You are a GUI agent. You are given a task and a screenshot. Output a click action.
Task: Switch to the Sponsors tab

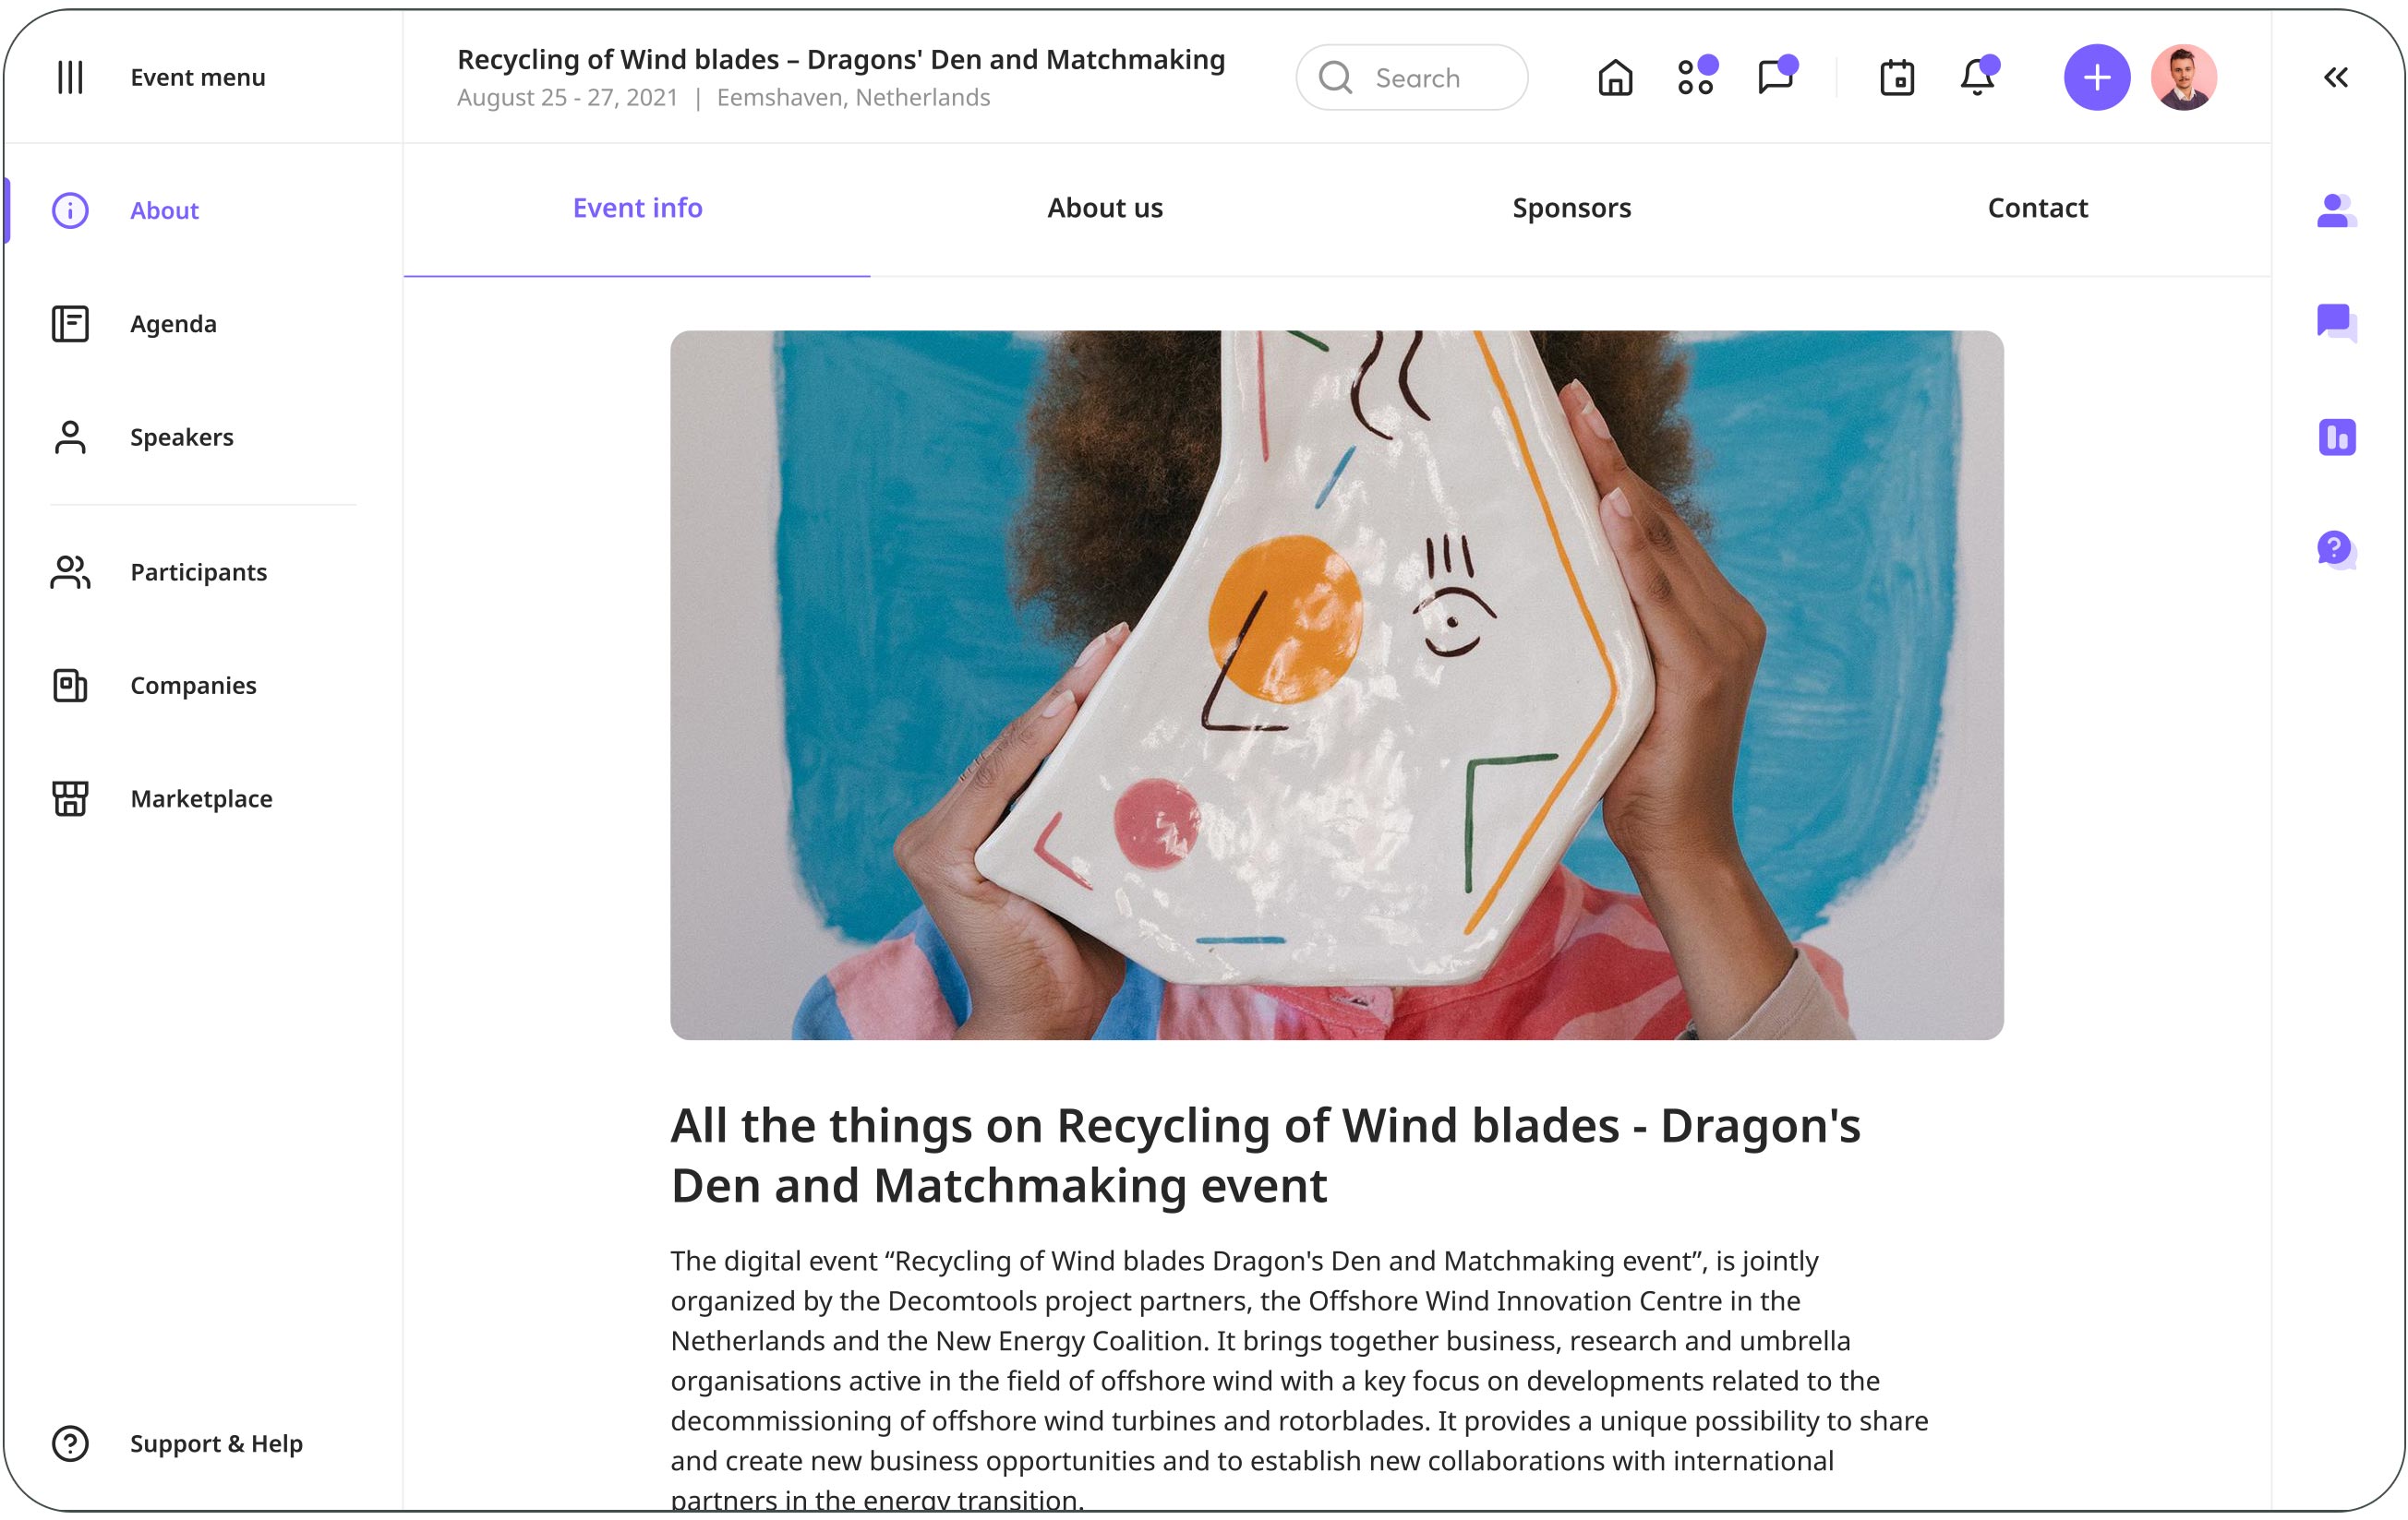[1571, 208]
